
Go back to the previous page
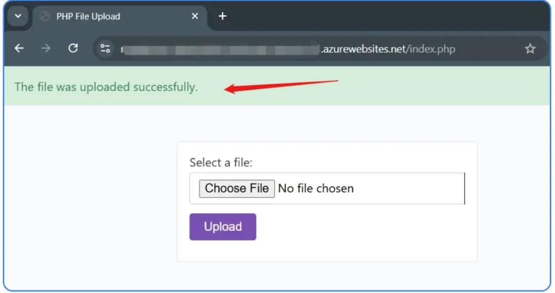click(x=19, y=48)
